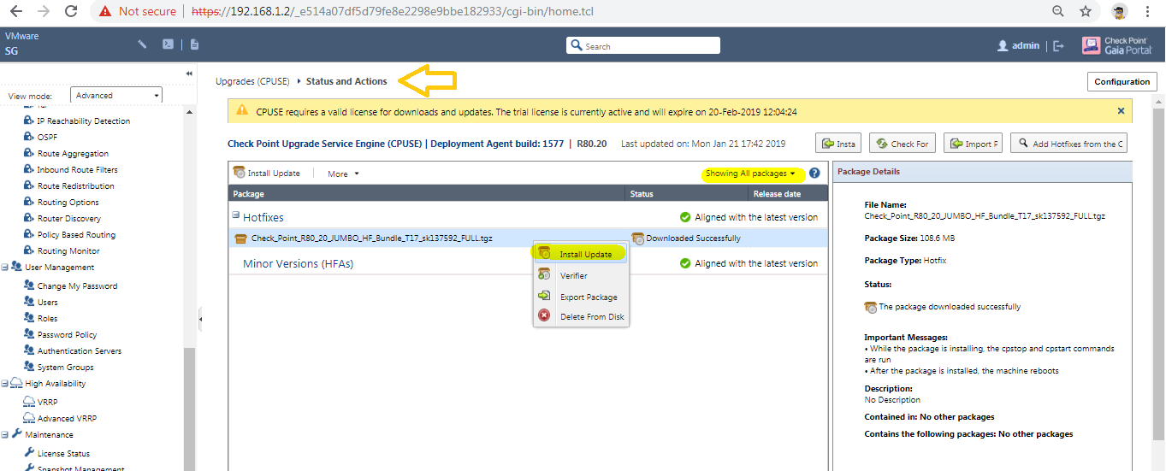Click the configuration lock pencil icon in header
This screenshot has height=471, width=1166.
point(143,44)
